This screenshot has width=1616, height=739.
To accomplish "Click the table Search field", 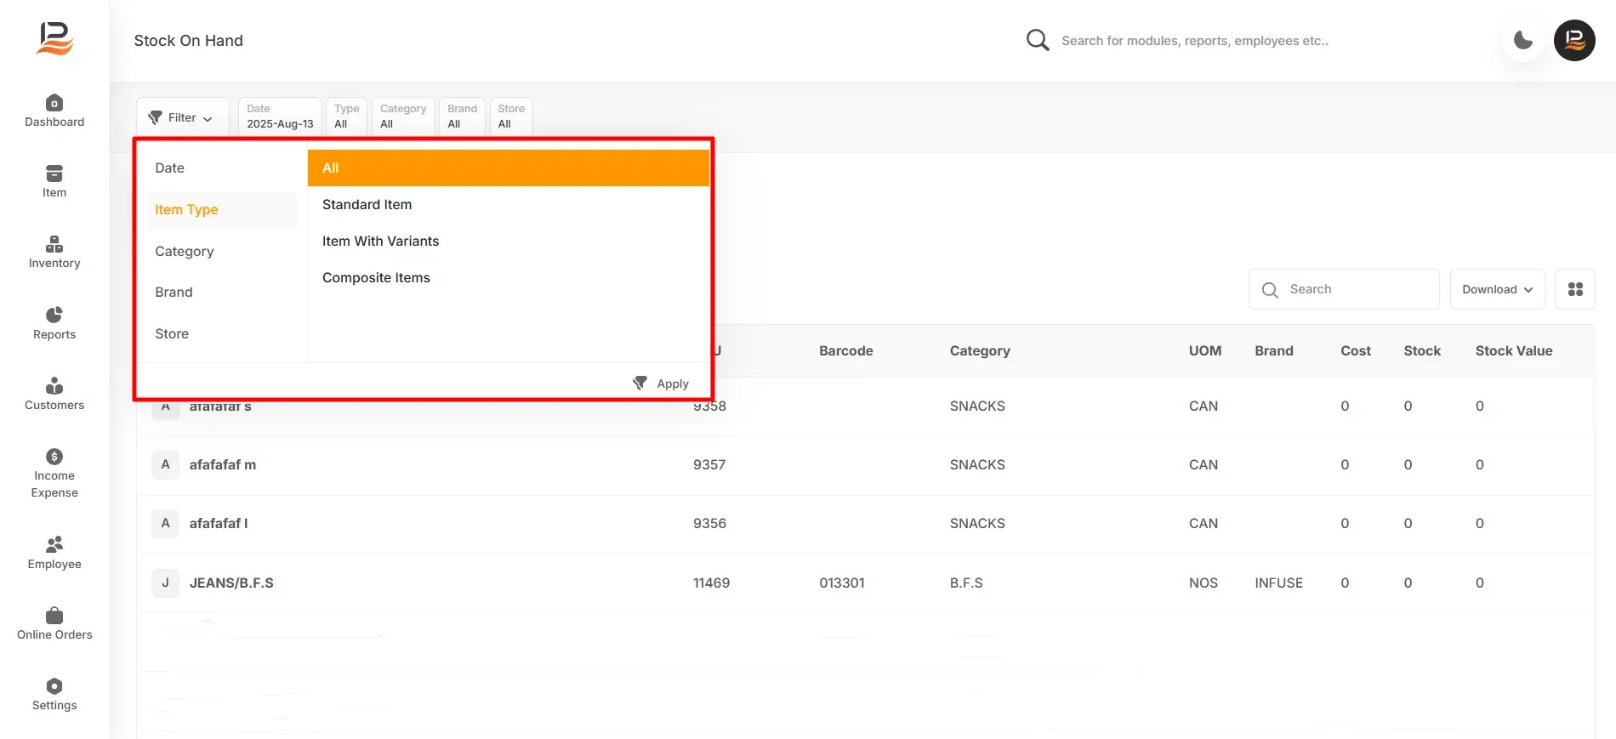I will coord(1344,289).
